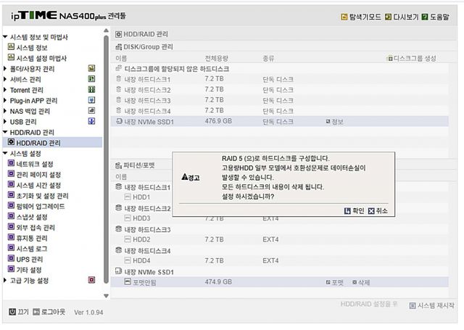The height and width of the screenshot is (330, 464).
Task: Collapse the 시스템 설정 tree section
Action: [x=6, y=154]
